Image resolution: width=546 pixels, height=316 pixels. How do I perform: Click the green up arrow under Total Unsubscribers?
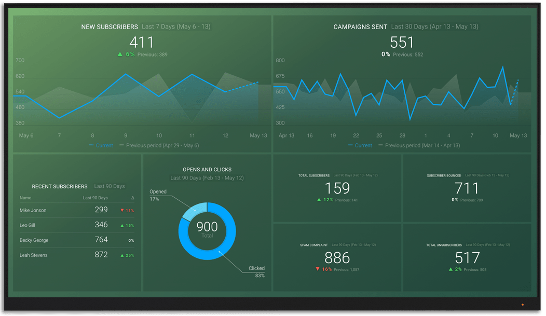pos(451,269)
